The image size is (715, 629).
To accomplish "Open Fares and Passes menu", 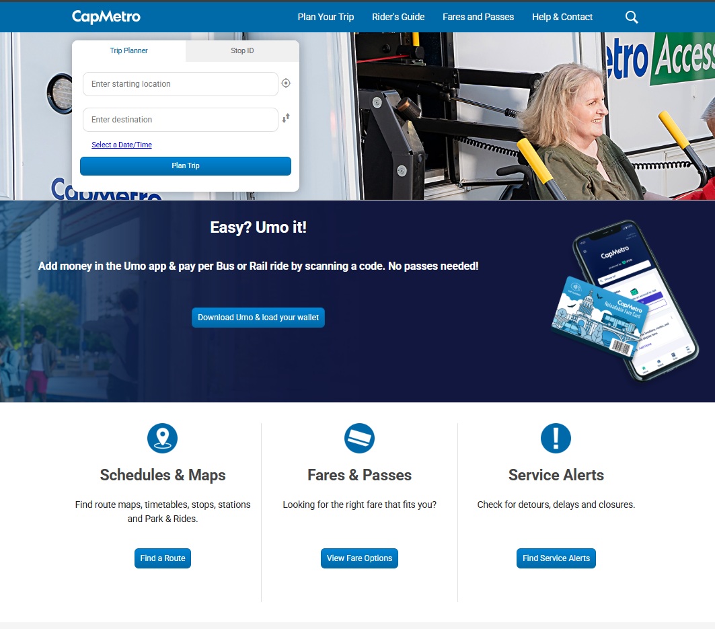I will pos(478,17).
